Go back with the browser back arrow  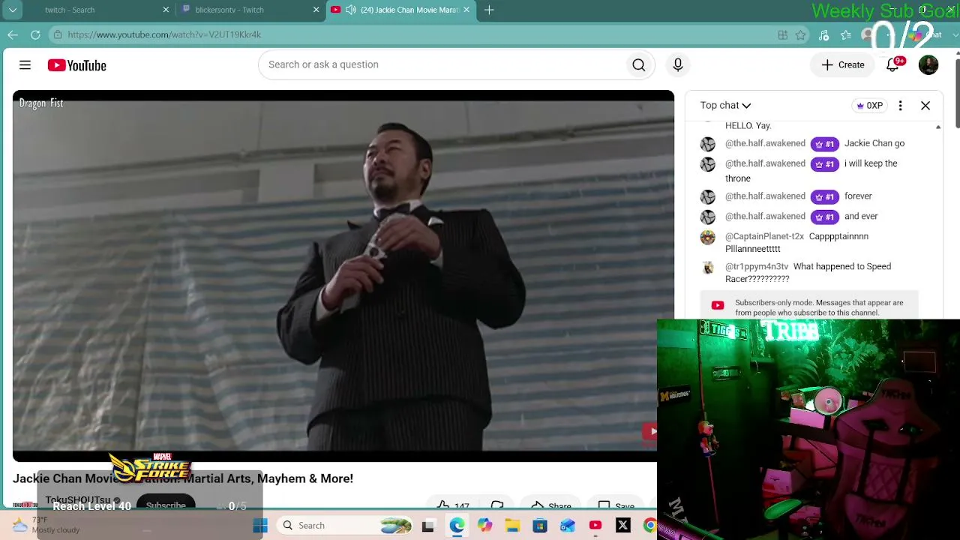tap(13, 34)
